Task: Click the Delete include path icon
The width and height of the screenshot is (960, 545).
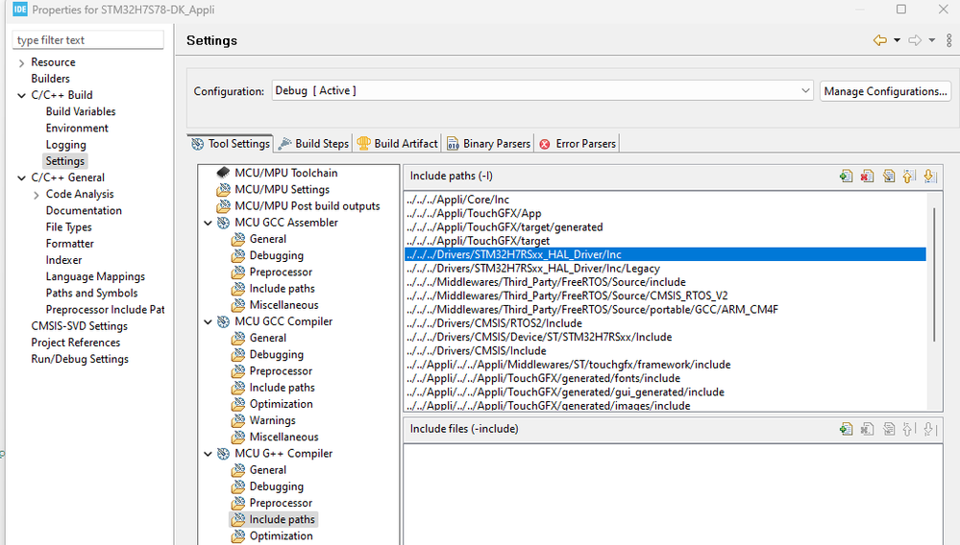Action: pyautogui.click(x=867, y=176)
